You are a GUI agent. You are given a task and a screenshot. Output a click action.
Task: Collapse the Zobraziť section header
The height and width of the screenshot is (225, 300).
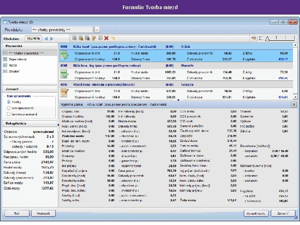click(30, 89)
